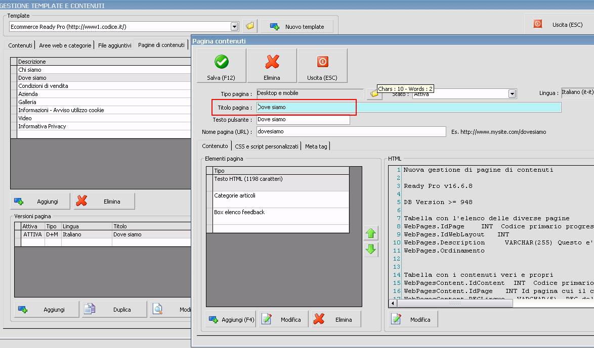Click the Nuovo template button
594x348 pixels.
[x=296, y=26]
